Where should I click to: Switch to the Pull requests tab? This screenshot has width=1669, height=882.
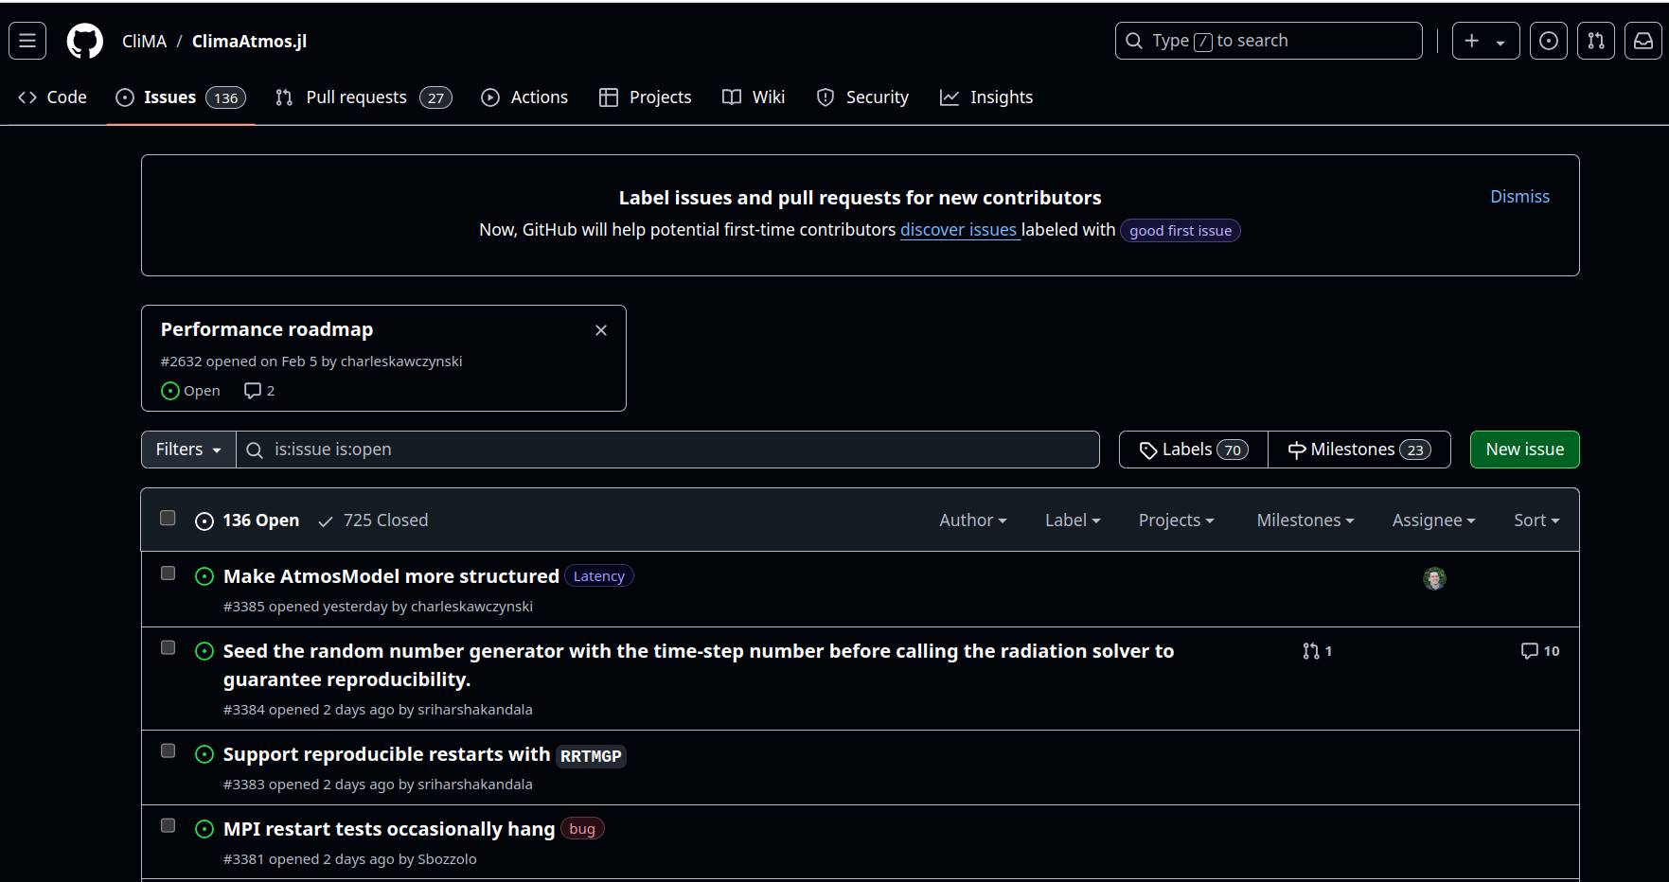[x=364, y=97]
